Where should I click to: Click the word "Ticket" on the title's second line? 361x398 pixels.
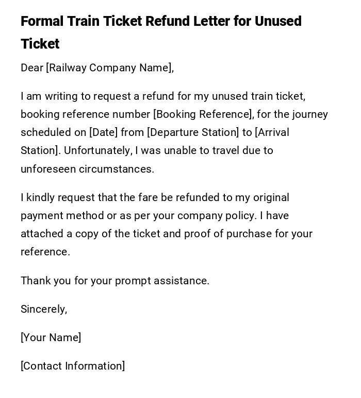click(40, 44)
